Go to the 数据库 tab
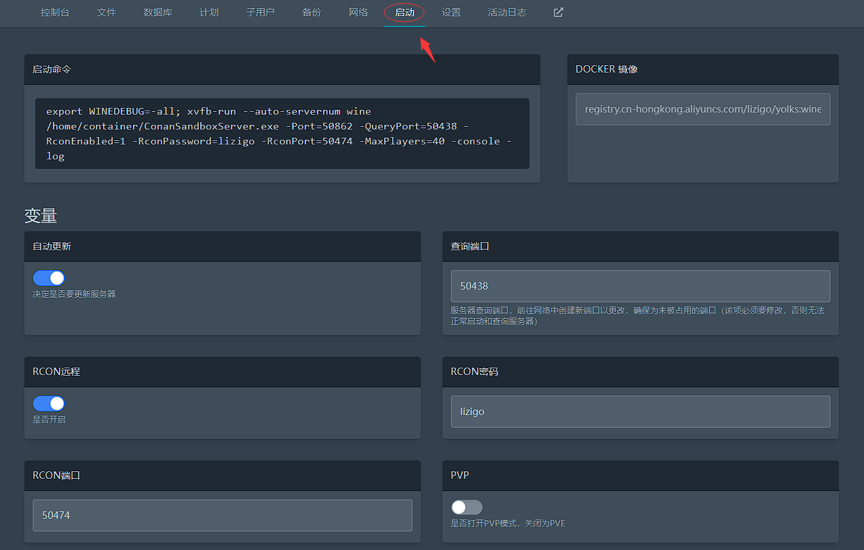 point(158,12)
